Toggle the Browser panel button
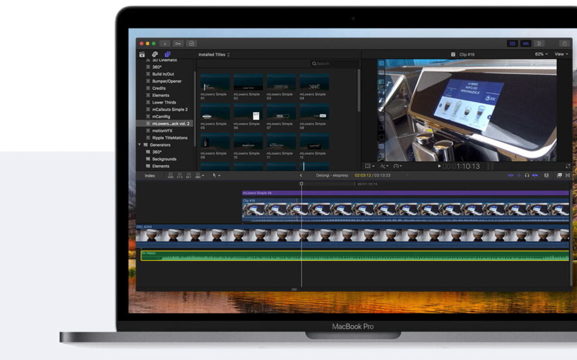The width and height of the screenshot is (577, 360). coord(512,43)
